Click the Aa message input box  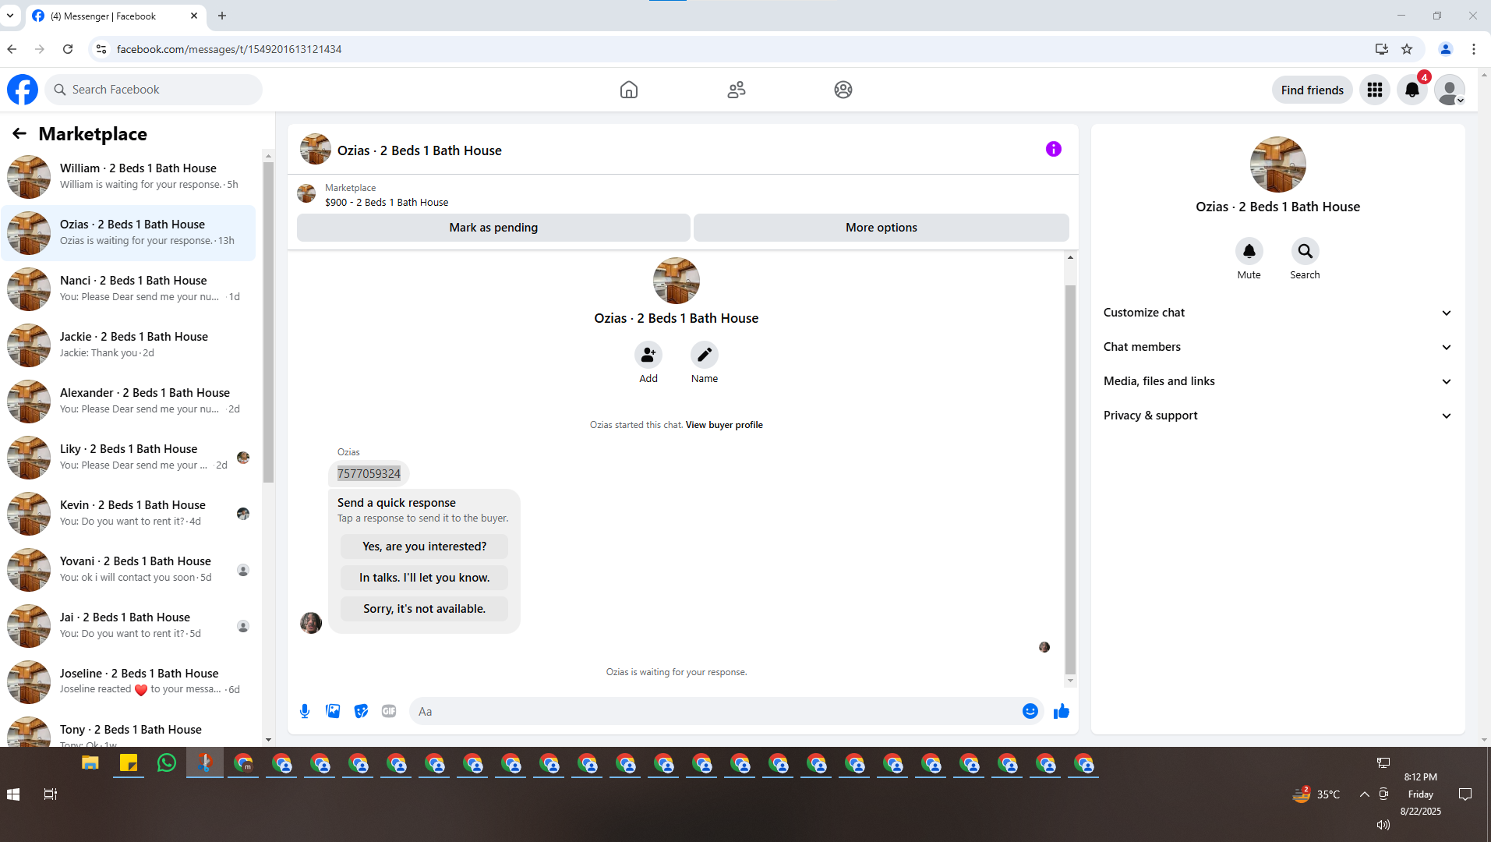pos(715,711)
